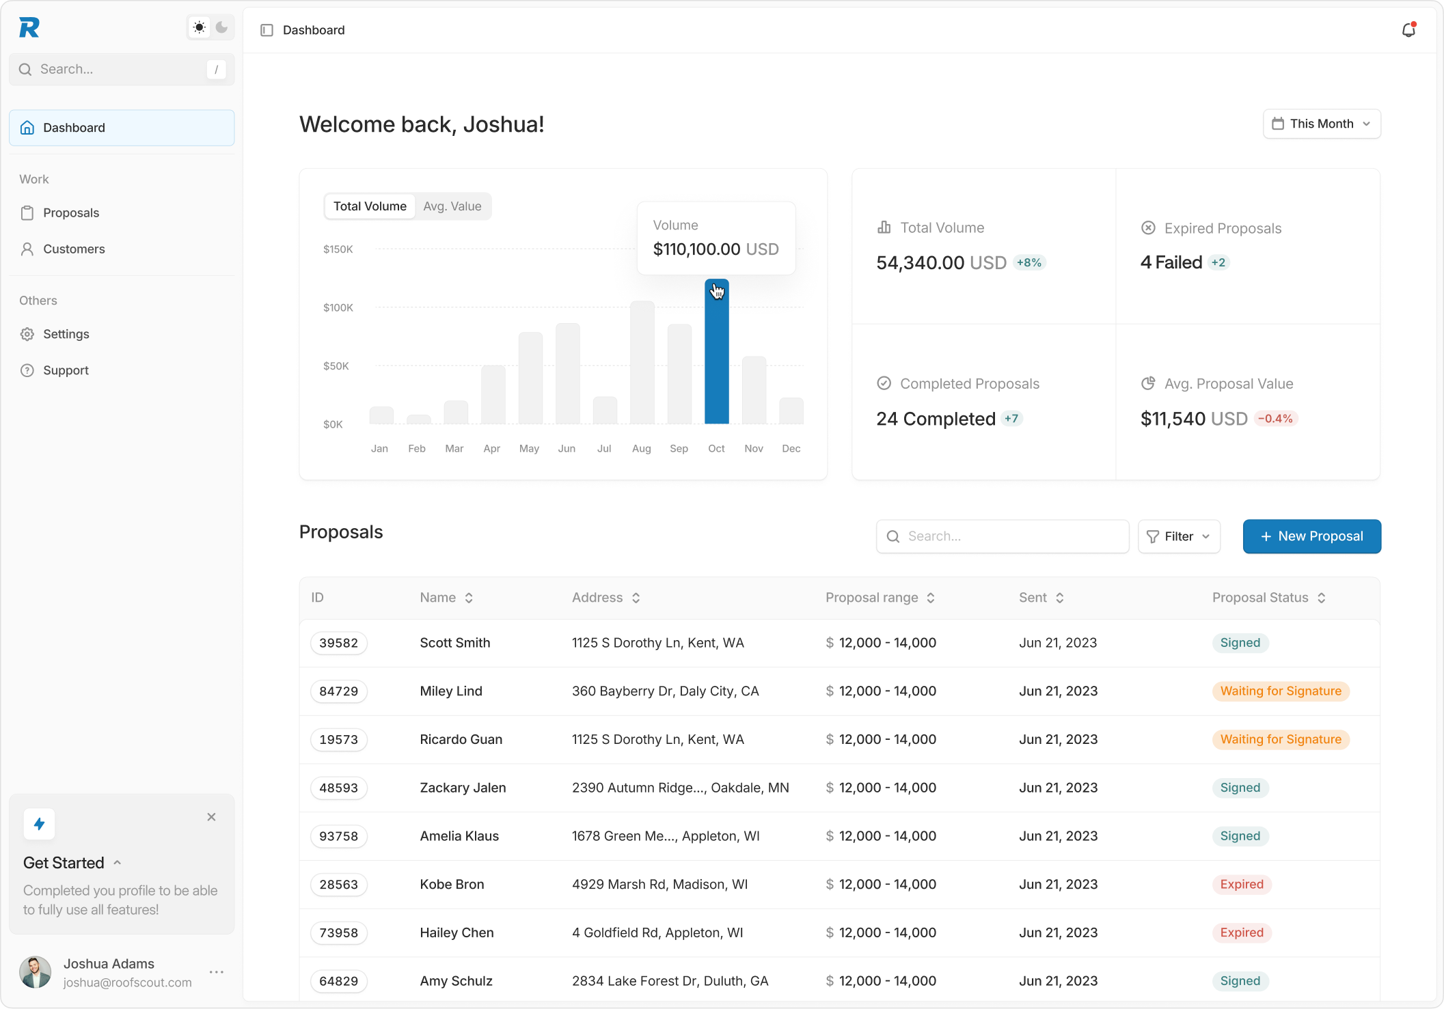Click the Completed Proposals check icon
1444x1009 pixels.
(884, 383)
